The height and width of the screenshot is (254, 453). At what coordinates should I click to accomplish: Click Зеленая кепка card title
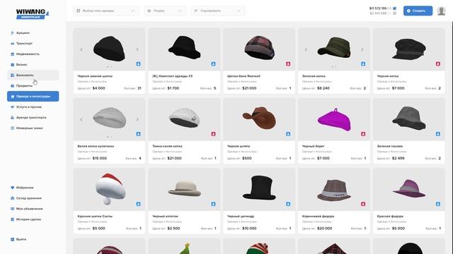click(314, 76)
